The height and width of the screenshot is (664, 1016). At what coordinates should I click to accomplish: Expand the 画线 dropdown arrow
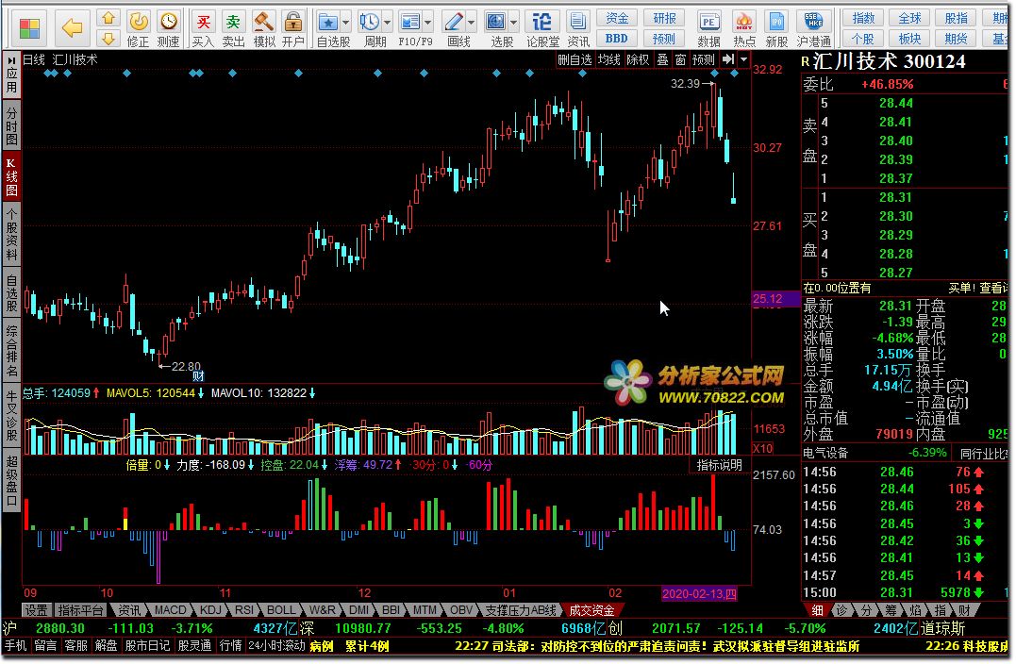pos(471,23)
